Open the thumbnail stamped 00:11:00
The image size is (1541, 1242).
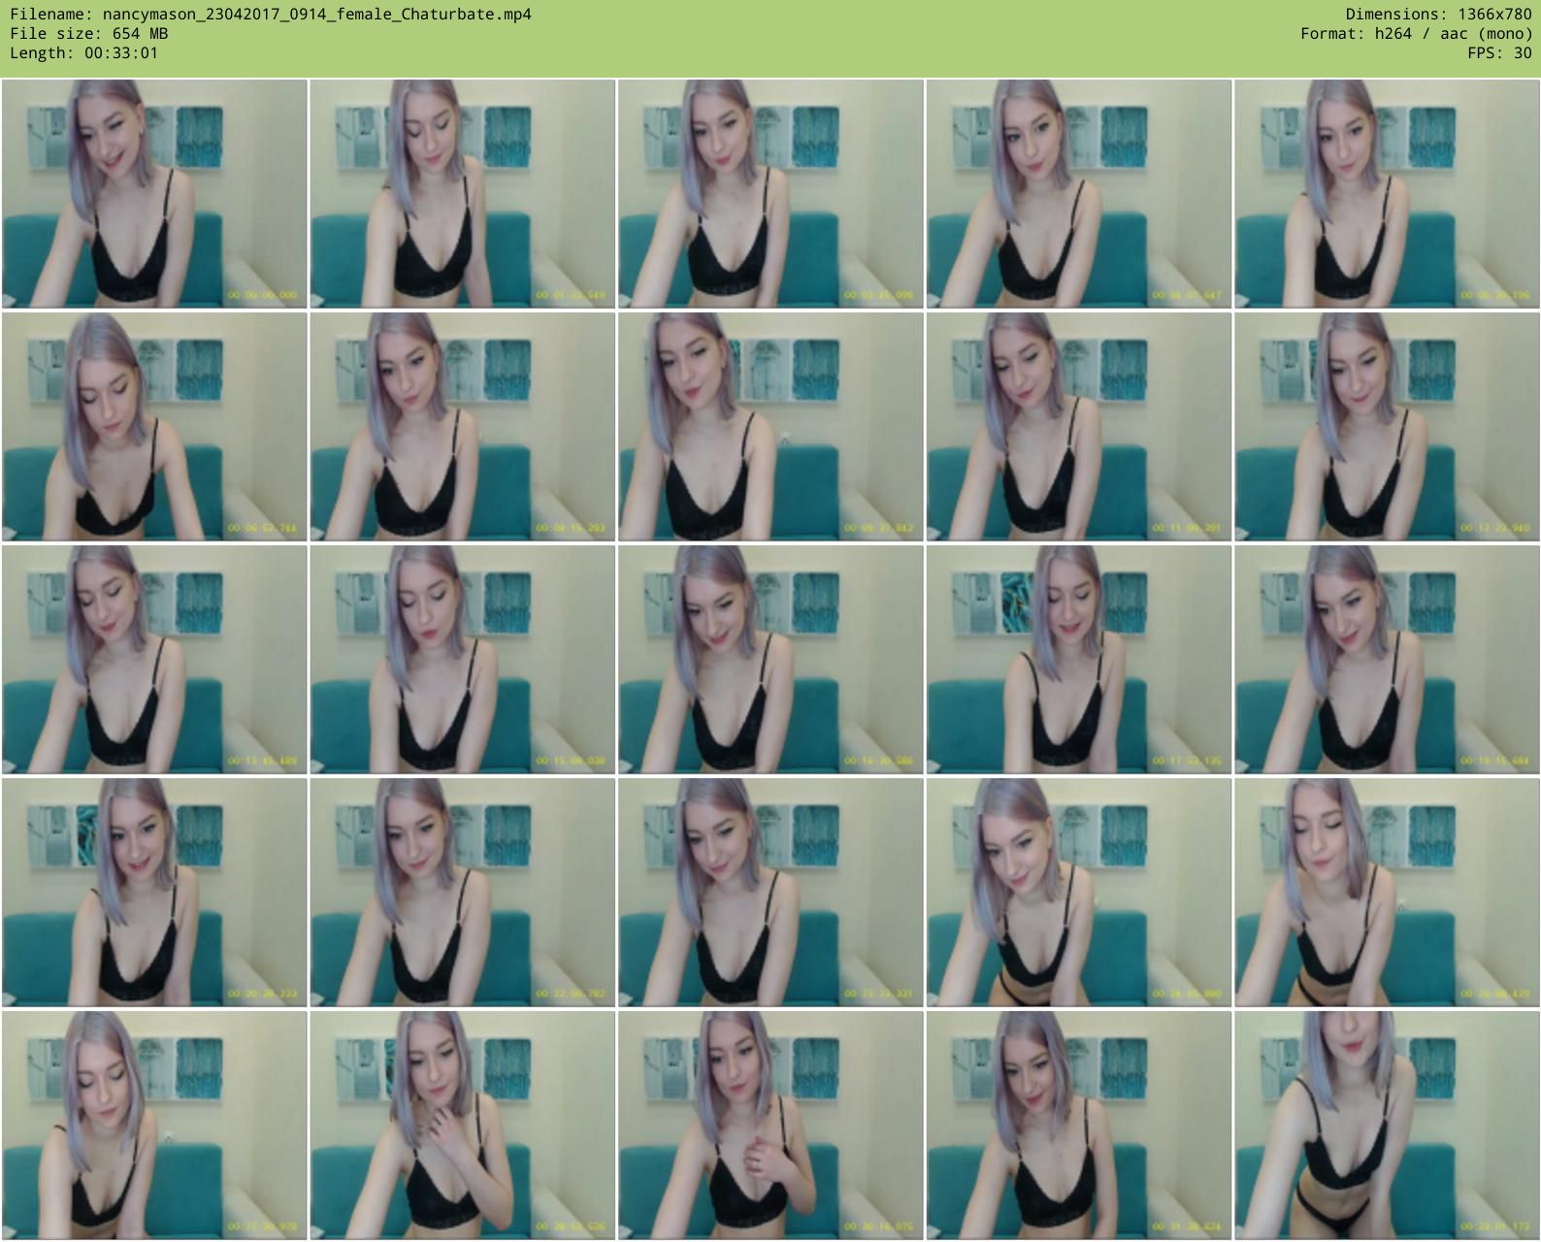click(1078, 427)
